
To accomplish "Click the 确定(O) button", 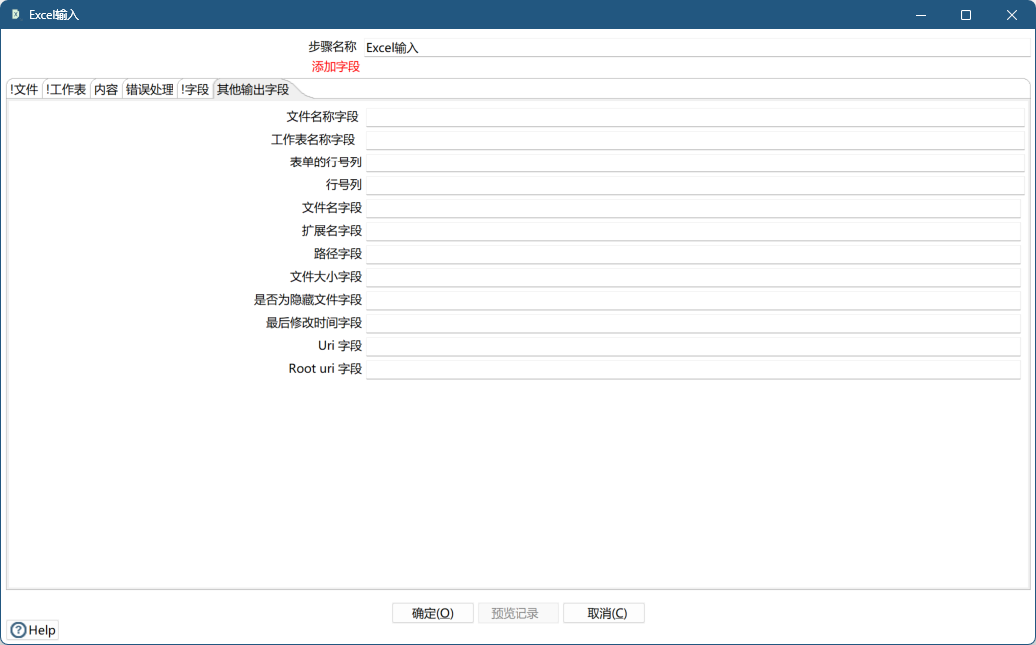I will [x=432, y=612].
